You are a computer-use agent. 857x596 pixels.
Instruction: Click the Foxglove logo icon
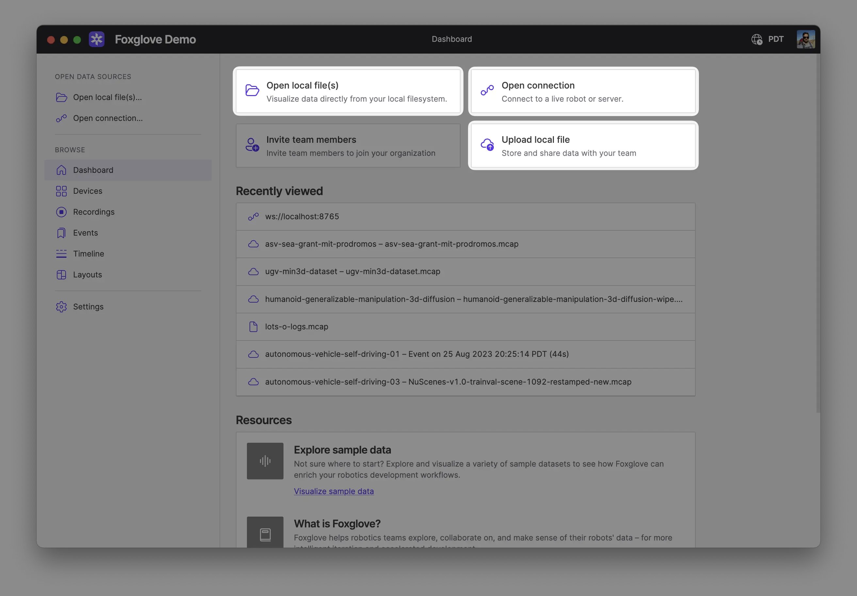point(96,39)
